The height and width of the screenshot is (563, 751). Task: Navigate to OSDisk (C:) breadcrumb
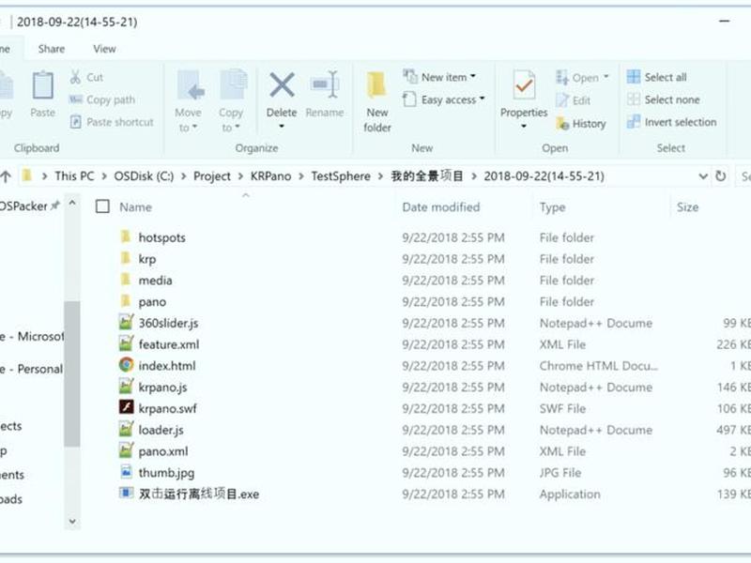(x=144, y=176)
